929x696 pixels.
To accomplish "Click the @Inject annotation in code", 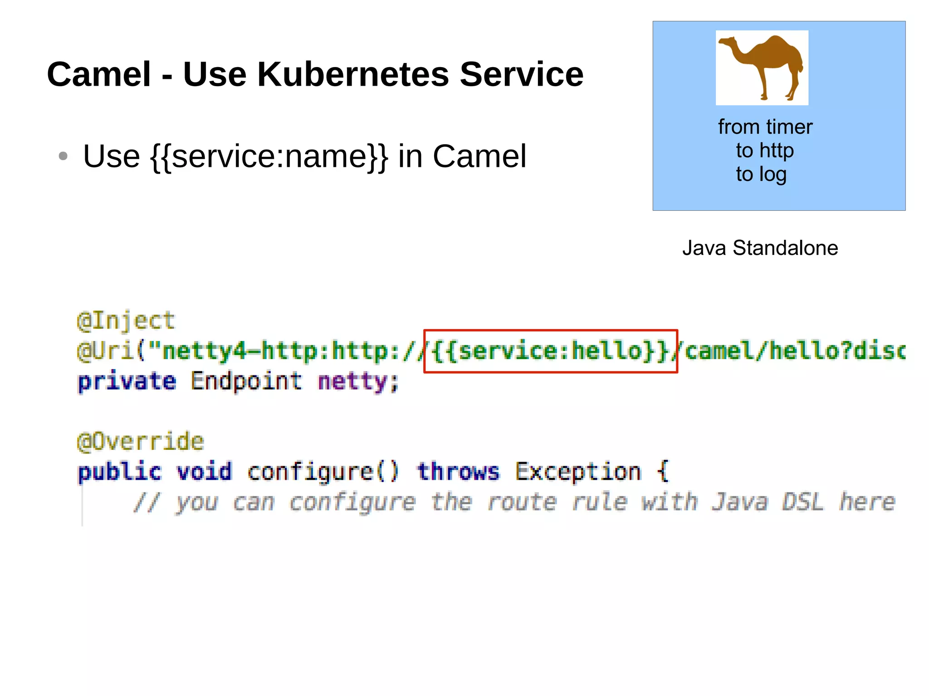I will coord(126,321).
